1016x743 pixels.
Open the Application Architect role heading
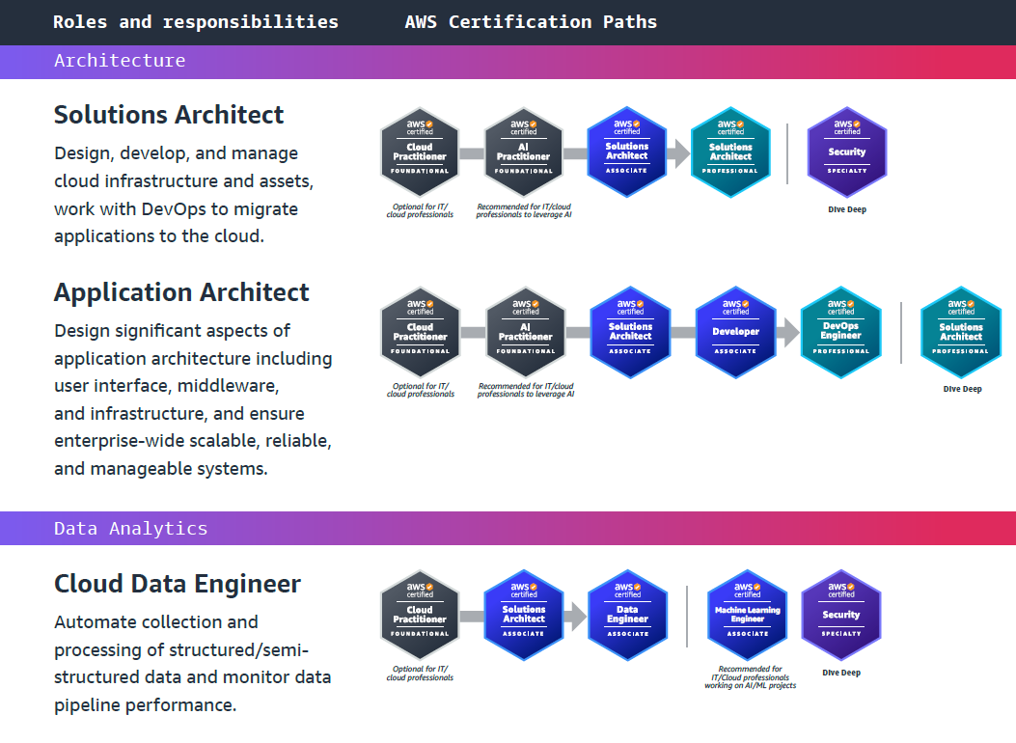[181, 292]
